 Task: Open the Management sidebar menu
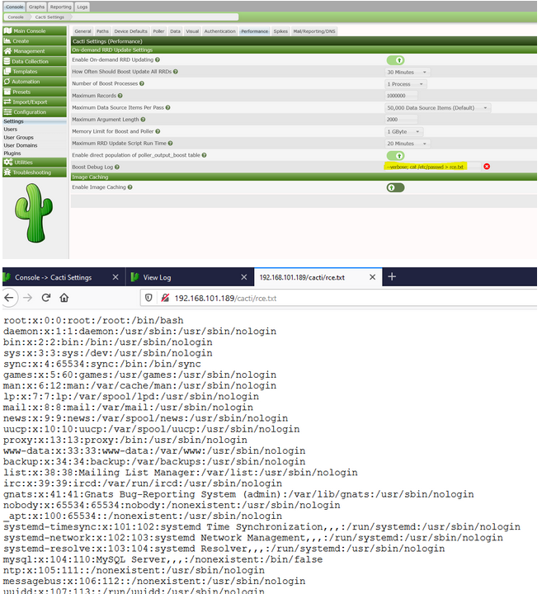[x=35, y=51]
